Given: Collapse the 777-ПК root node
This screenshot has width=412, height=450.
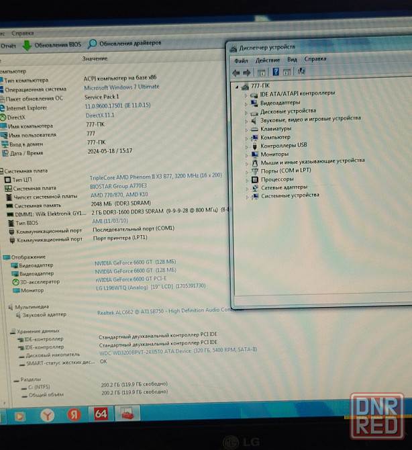Looking at the screenshot, I should (237, 87).
